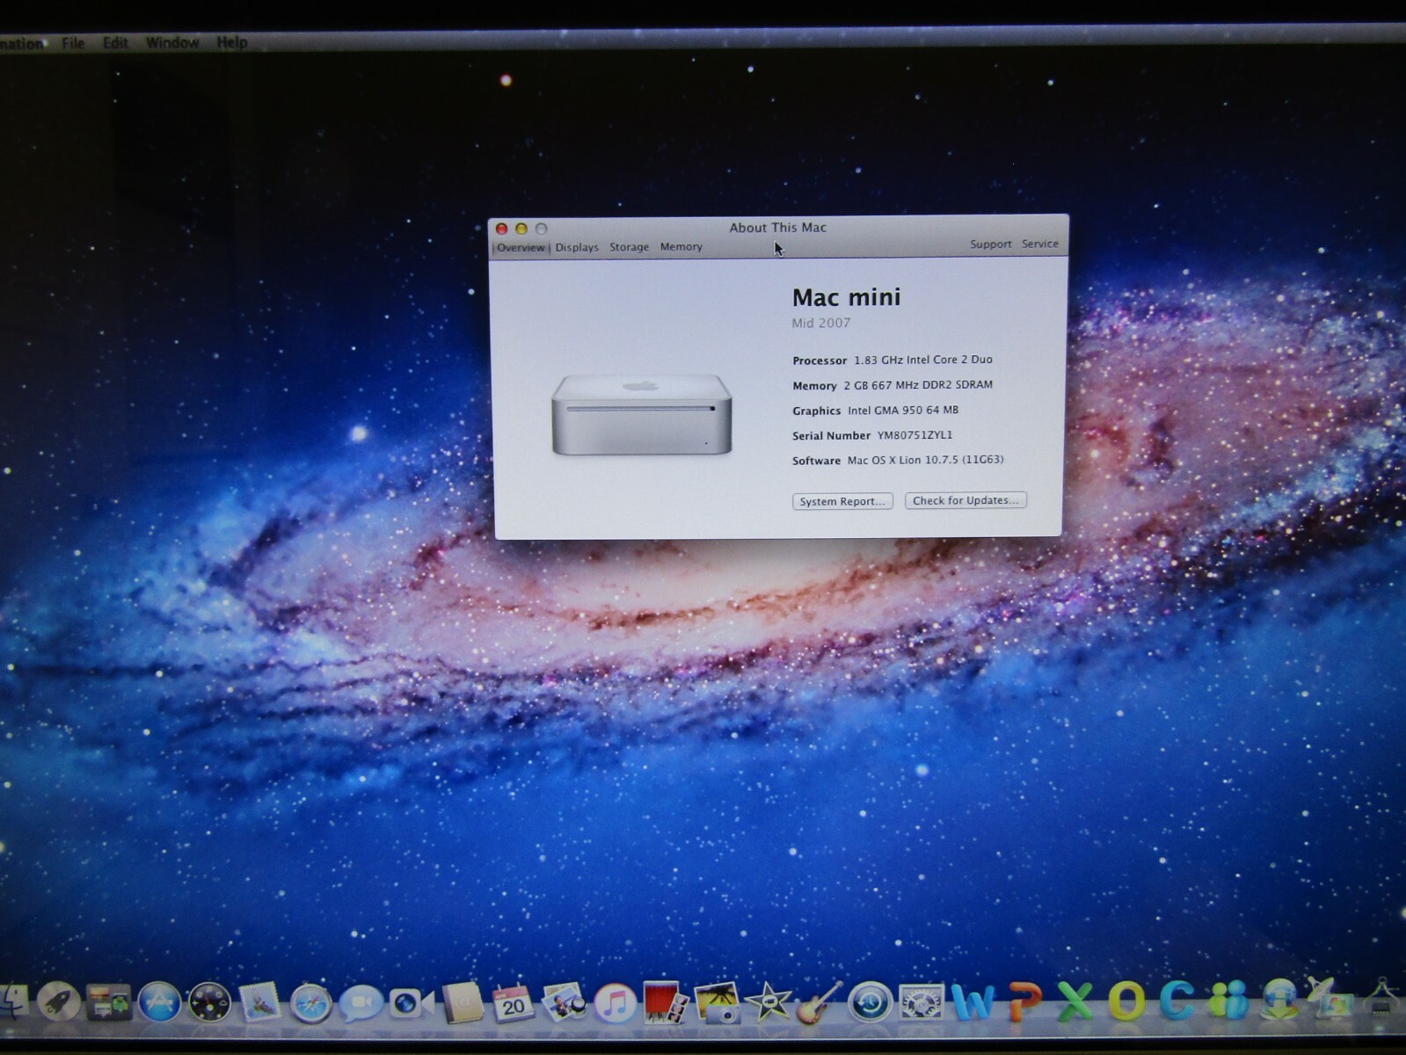Click Check for Updates button
This screenshot has width=1406, height=1055.
pos(965,500)
